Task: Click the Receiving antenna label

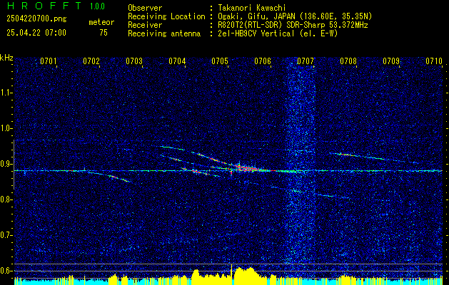Action: point(164,33)
